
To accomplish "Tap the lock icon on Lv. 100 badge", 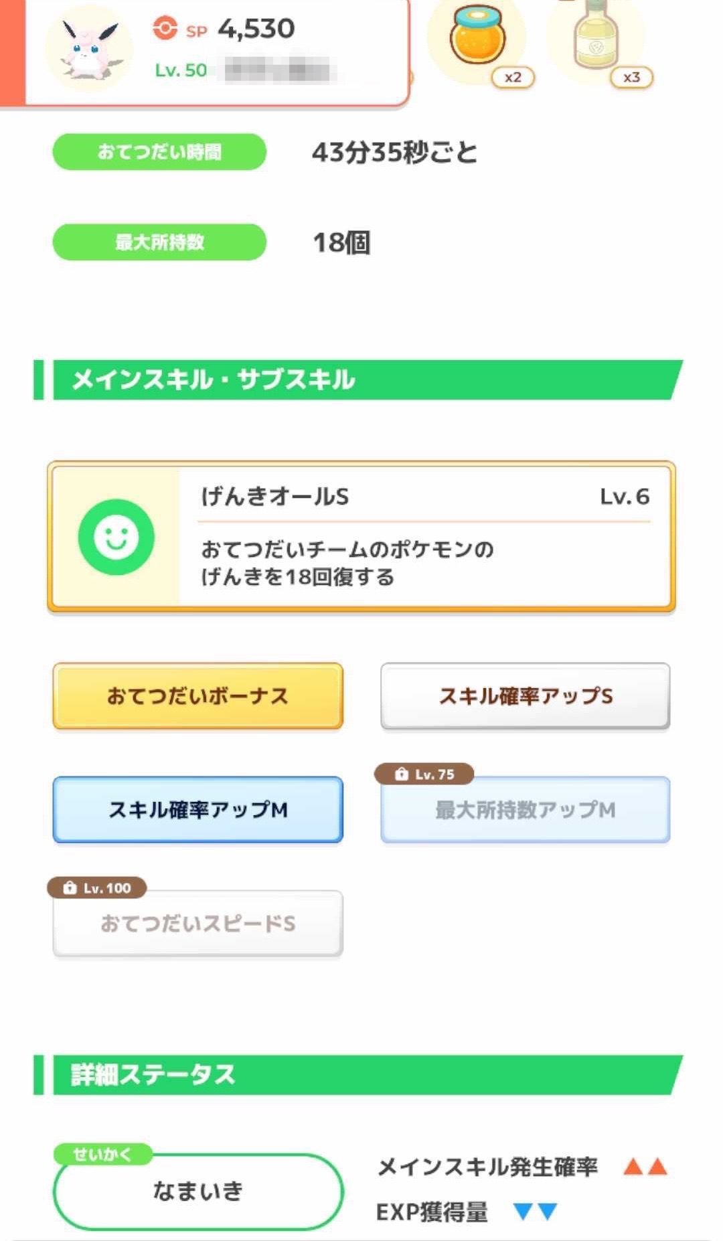I will 70,888.
